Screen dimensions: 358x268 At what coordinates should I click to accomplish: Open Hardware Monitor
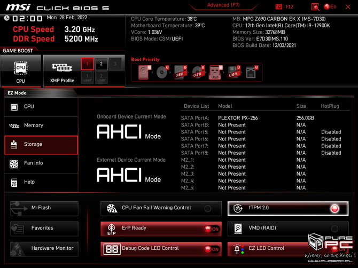coord(44,249)
